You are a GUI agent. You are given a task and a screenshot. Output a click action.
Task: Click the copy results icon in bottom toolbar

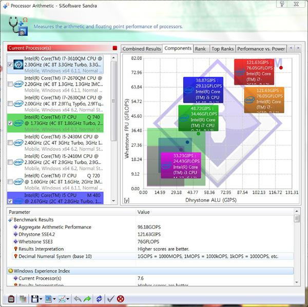point(23,299)
